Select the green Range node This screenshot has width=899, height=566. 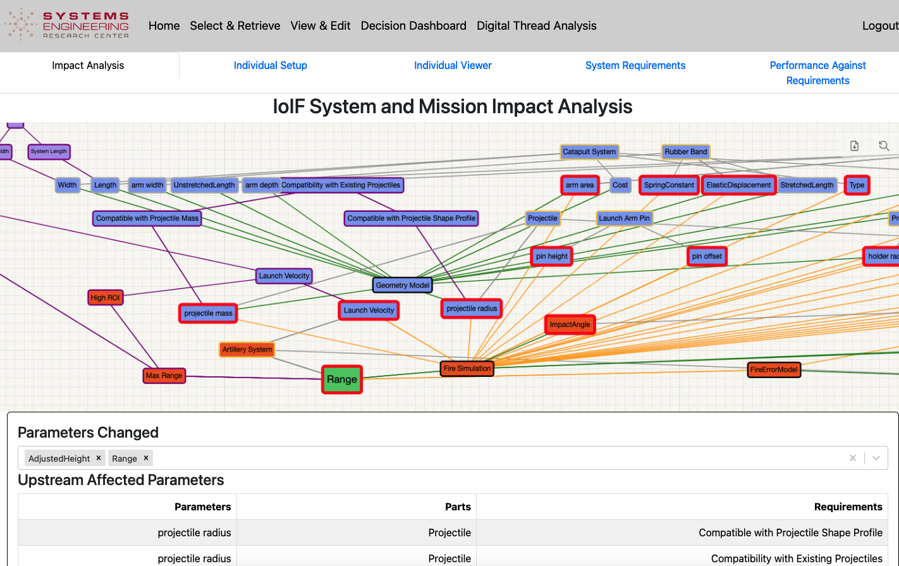pos(342,379)
